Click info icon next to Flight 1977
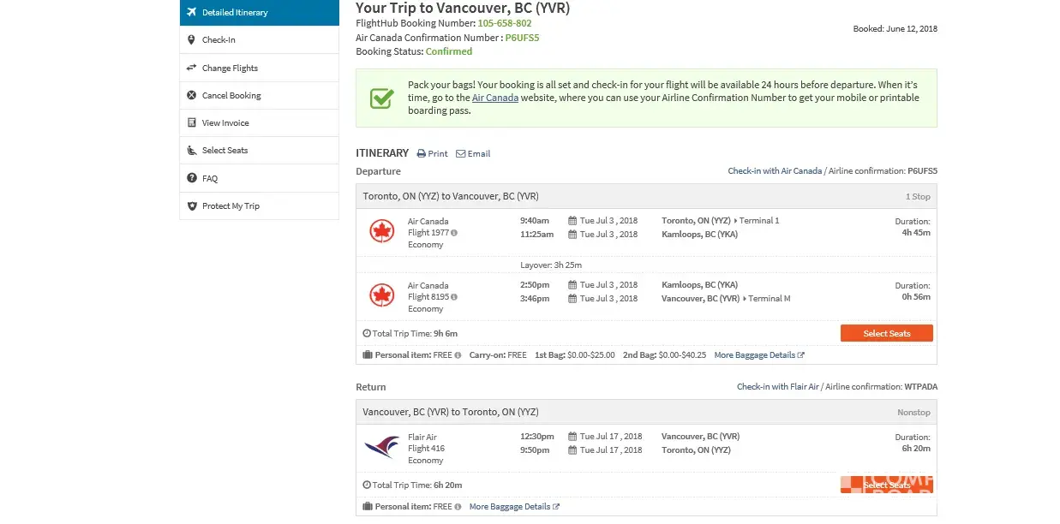1060x524 pixels. 454,233
